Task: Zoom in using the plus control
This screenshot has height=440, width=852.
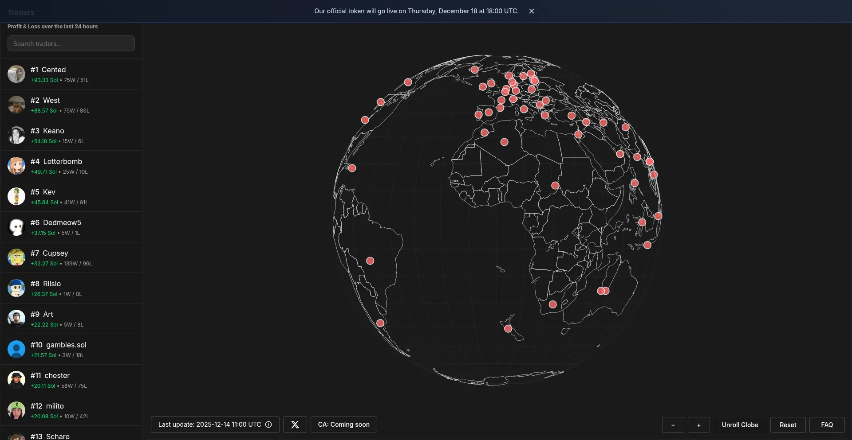Action: (x=698, y=425)
